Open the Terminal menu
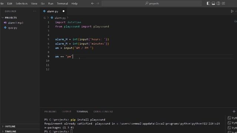 pos(62,3)
